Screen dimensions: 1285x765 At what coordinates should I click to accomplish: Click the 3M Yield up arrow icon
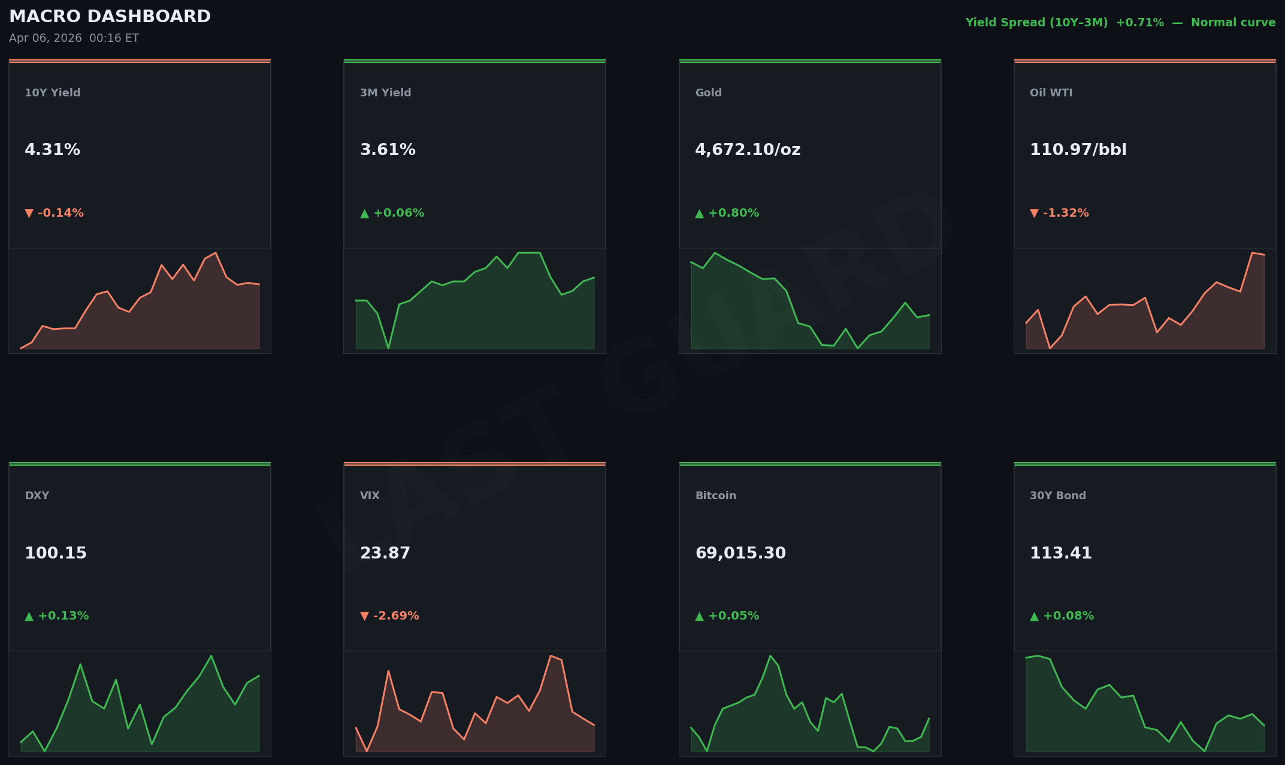pos(364,213)
